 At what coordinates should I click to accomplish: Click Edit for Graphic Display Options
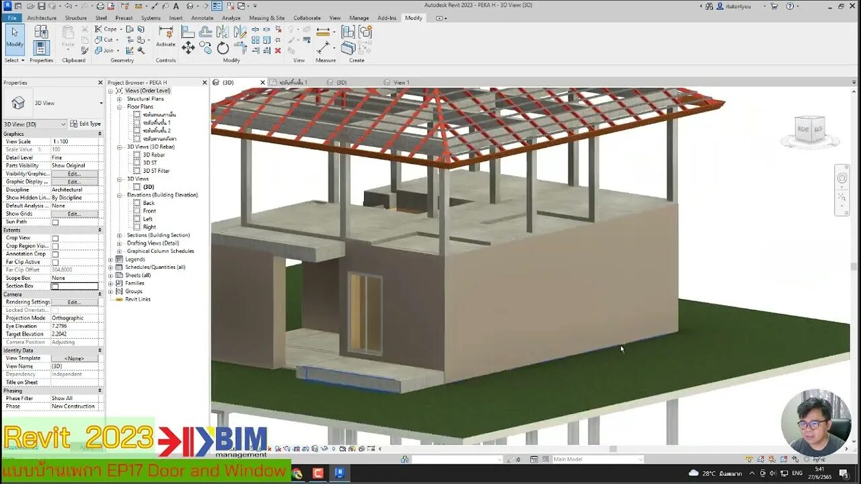coord(74,182)
